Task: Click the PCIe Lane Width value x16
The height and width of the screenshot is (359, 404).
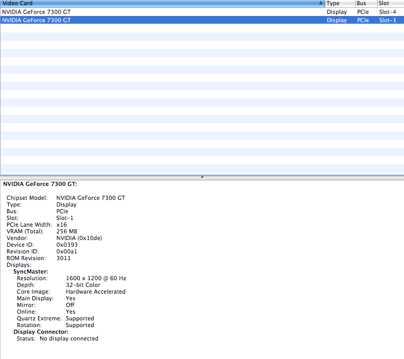Action: tap(62, 225)
